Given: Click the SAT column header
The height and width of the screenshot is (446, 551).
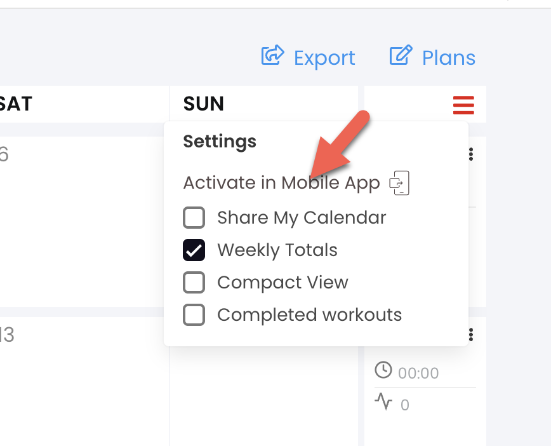Looking at the screenshot, I should (15, 104).
